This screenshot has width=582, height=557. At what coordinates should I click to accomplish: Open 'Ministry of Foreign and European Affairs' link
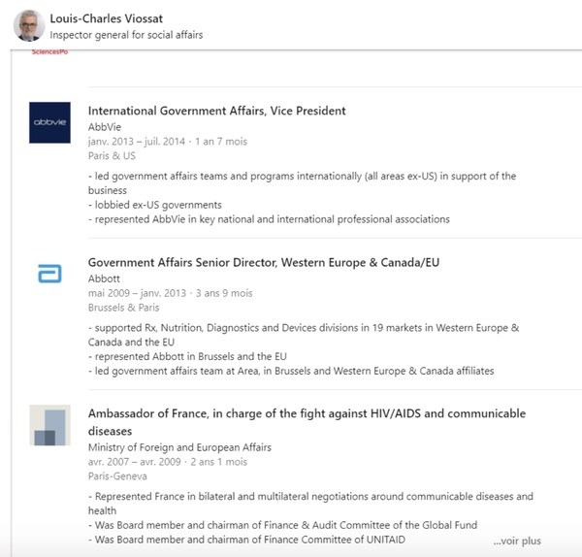(179, 447)
